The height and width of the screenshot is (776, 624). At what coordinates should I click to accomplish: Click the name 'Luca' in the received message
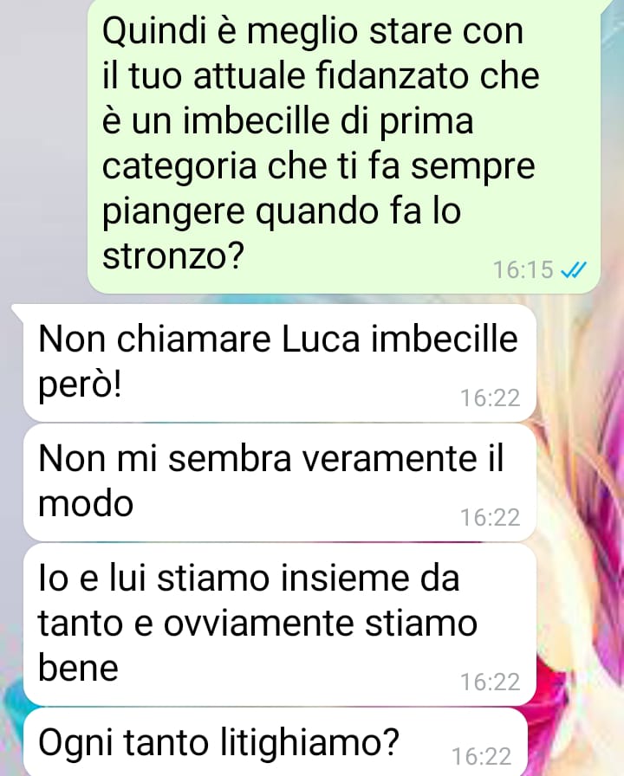[x=320, y=339]
